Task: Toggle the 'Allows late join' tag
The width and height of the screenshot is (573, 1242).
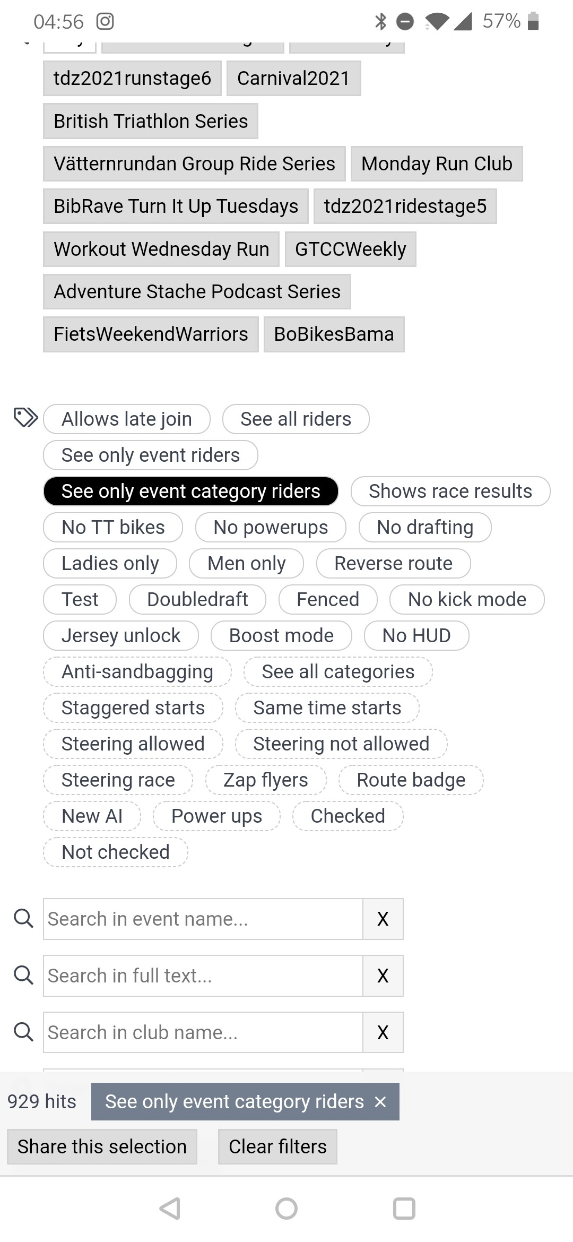Action: [126, 419]
